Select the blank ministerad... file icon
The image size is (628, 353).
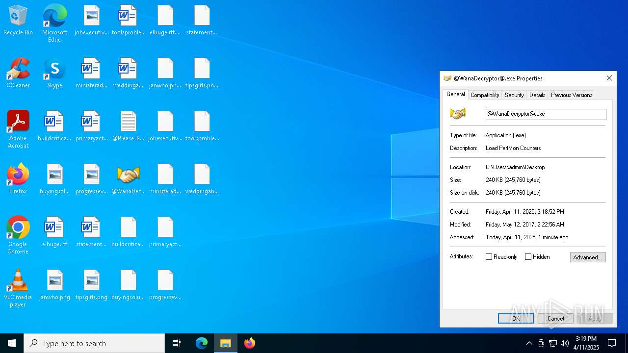pos(165,179)
